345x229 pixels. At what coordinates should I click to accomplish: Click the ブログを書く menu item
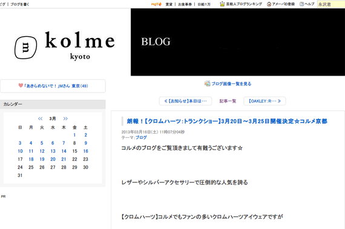pos(19,4)
